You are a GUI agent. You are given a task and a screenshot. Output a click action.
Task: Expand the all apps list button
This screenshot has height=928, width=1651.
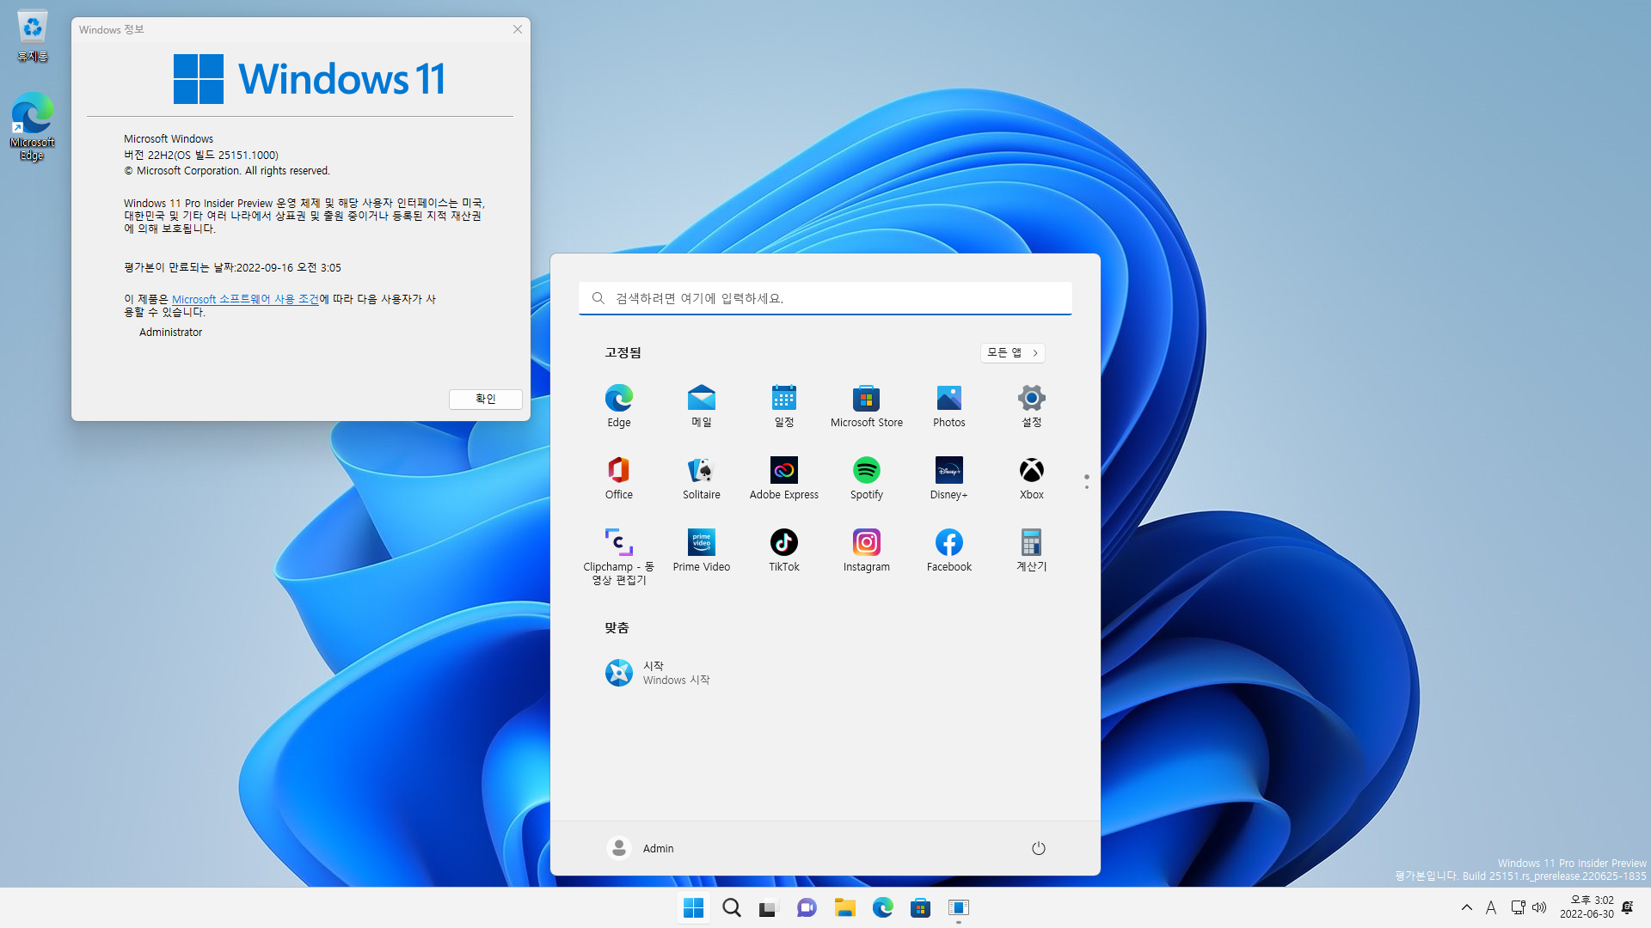pos(1012,353)
